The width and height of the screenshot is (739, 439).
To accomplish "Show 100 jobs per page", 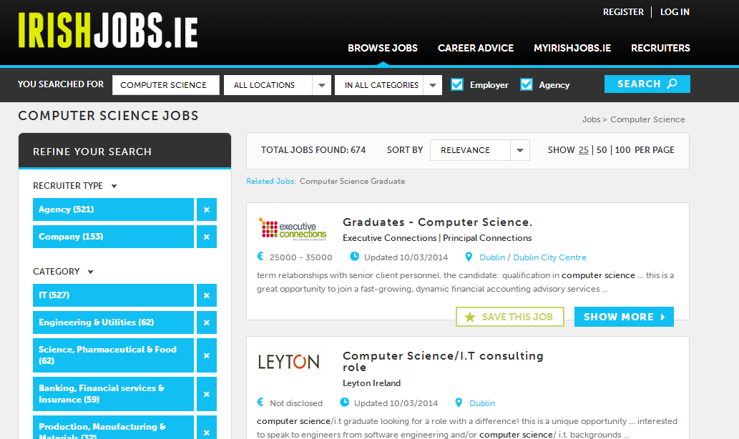I will (622, 149).
